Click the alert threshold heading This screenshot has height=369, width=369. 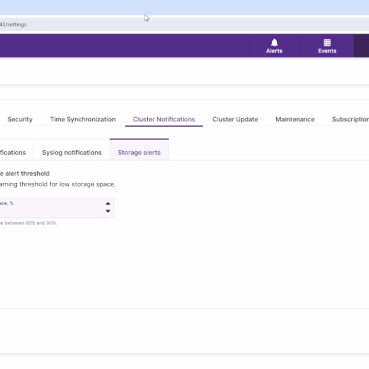point(25,173)
